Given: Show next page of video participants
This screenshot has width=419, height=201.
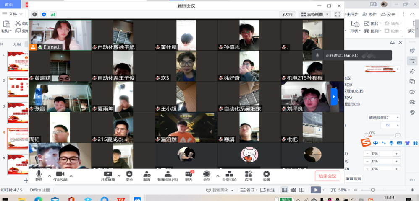Looking at the screenshot, I should click(334, 97).
